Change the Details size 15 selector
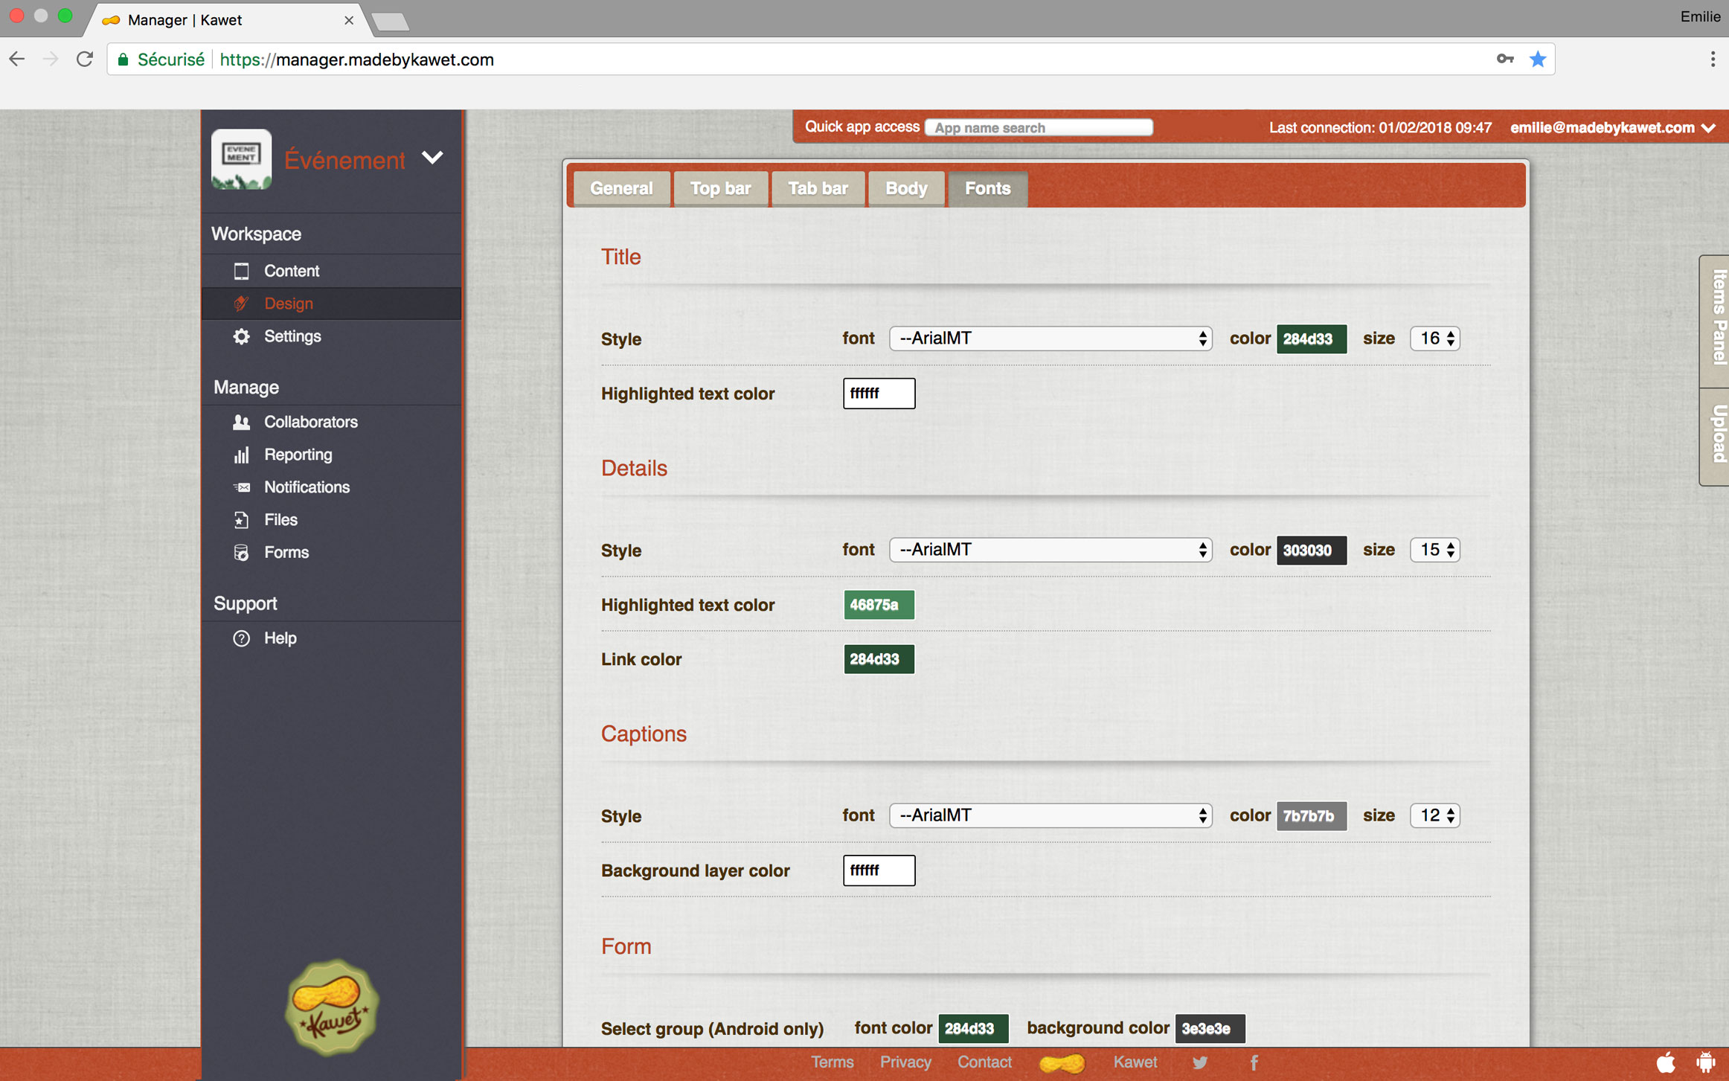 pos(1434,550)
